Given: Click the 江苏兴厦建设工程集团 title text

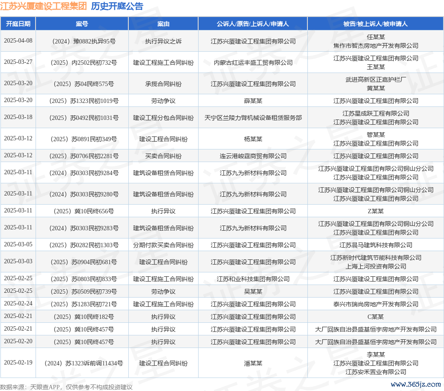Looking at the screenshot, I should tap(43, 6).
